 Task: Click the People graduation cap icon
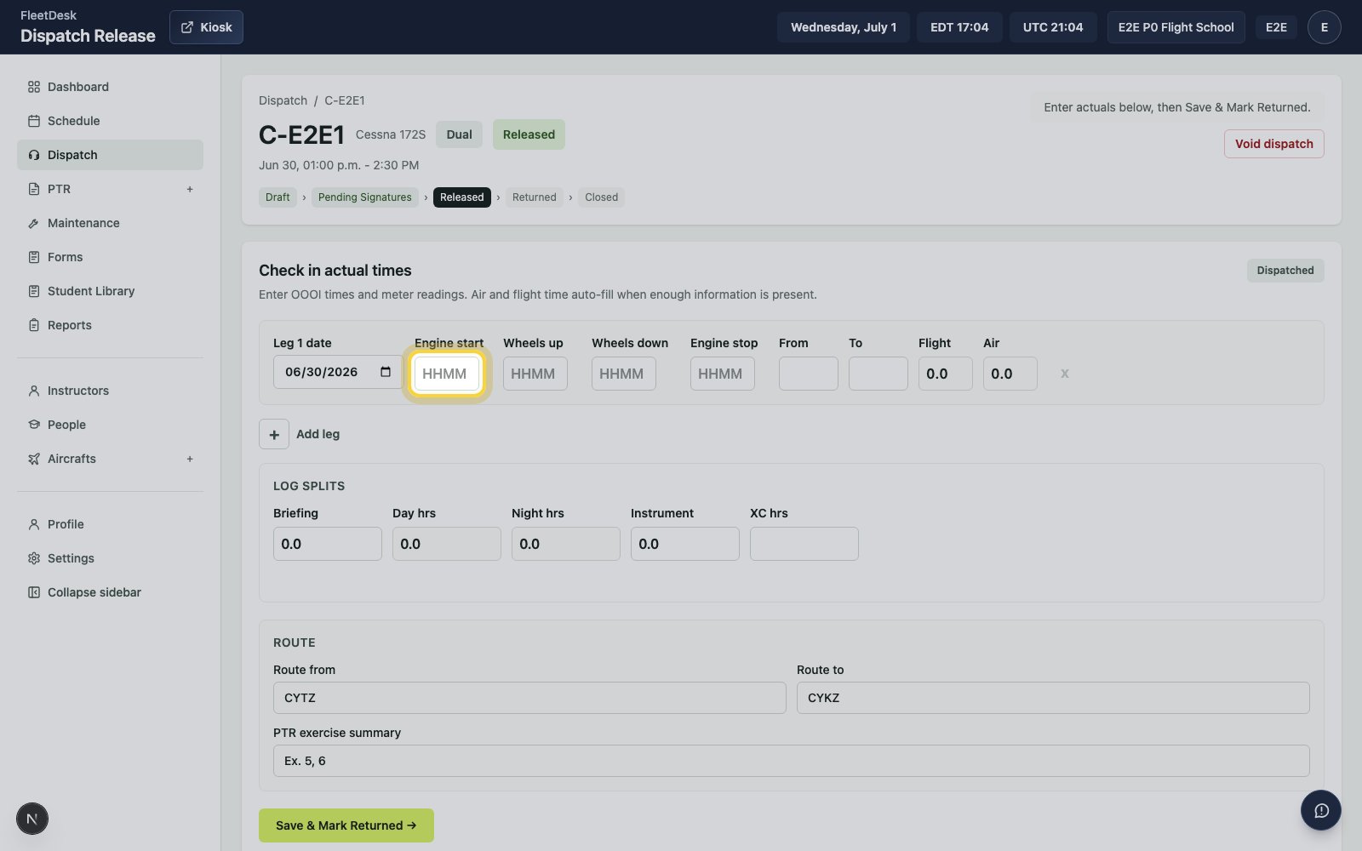[x=34, y=425]
